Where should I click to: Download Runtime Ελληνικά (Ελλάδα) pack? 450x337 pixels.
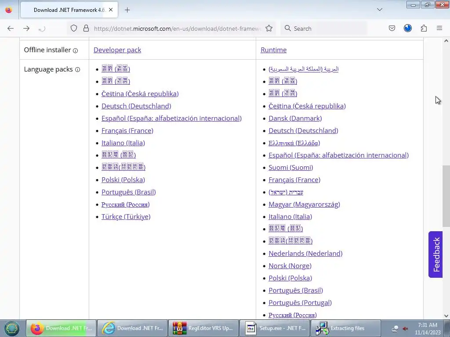click(x=294, y=143)
